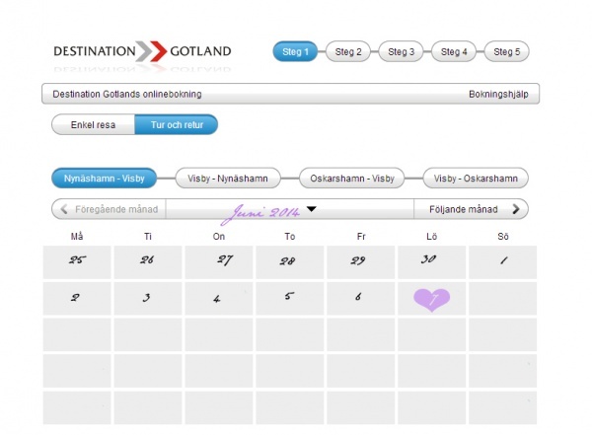
Task: Click the Må weekday header
Action: tap(77, 237)
